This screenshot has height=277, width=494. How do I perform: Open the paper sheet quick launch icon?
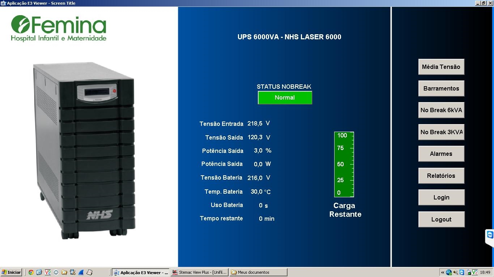[89, 272]
